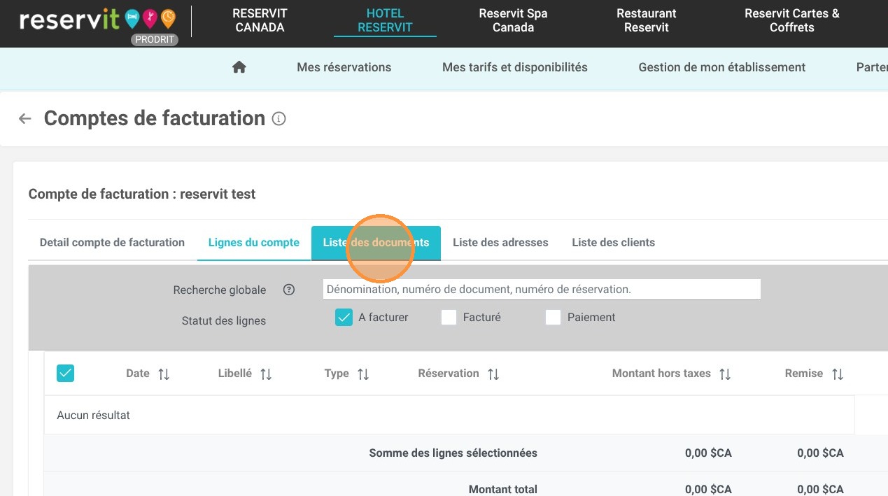The height and width of the screenshot is (496, 888).
Task: Enable the Paiement checkbox
Action: [553, 318]
